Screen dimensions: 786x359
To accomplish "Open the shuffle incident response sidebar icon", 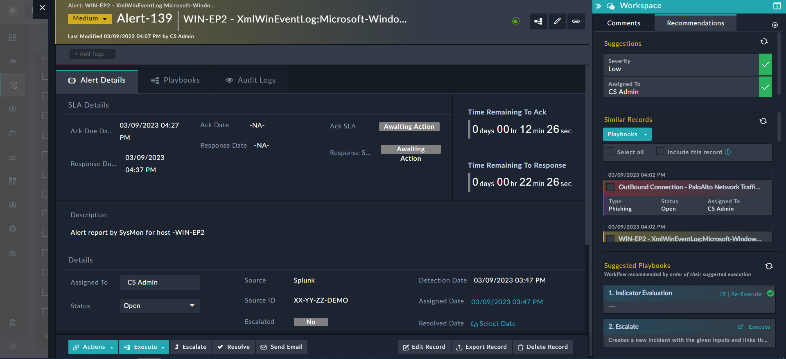I will [x=13, y=85].
